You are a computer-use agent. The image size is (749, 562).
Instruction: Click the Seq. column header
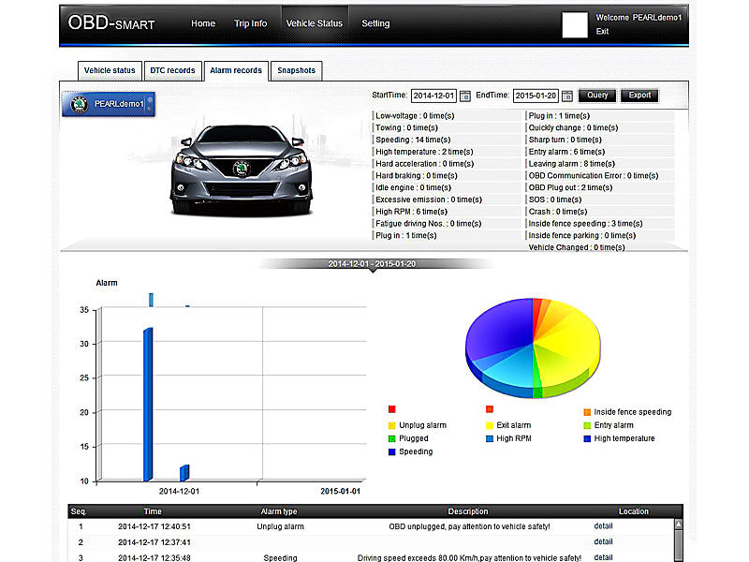click(x=79, y=511)
